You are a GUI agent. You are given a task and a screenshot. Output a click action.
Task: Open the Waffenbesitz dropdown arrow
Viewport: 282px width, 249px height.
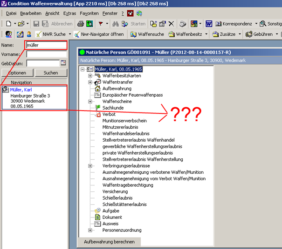click(206, 34)
